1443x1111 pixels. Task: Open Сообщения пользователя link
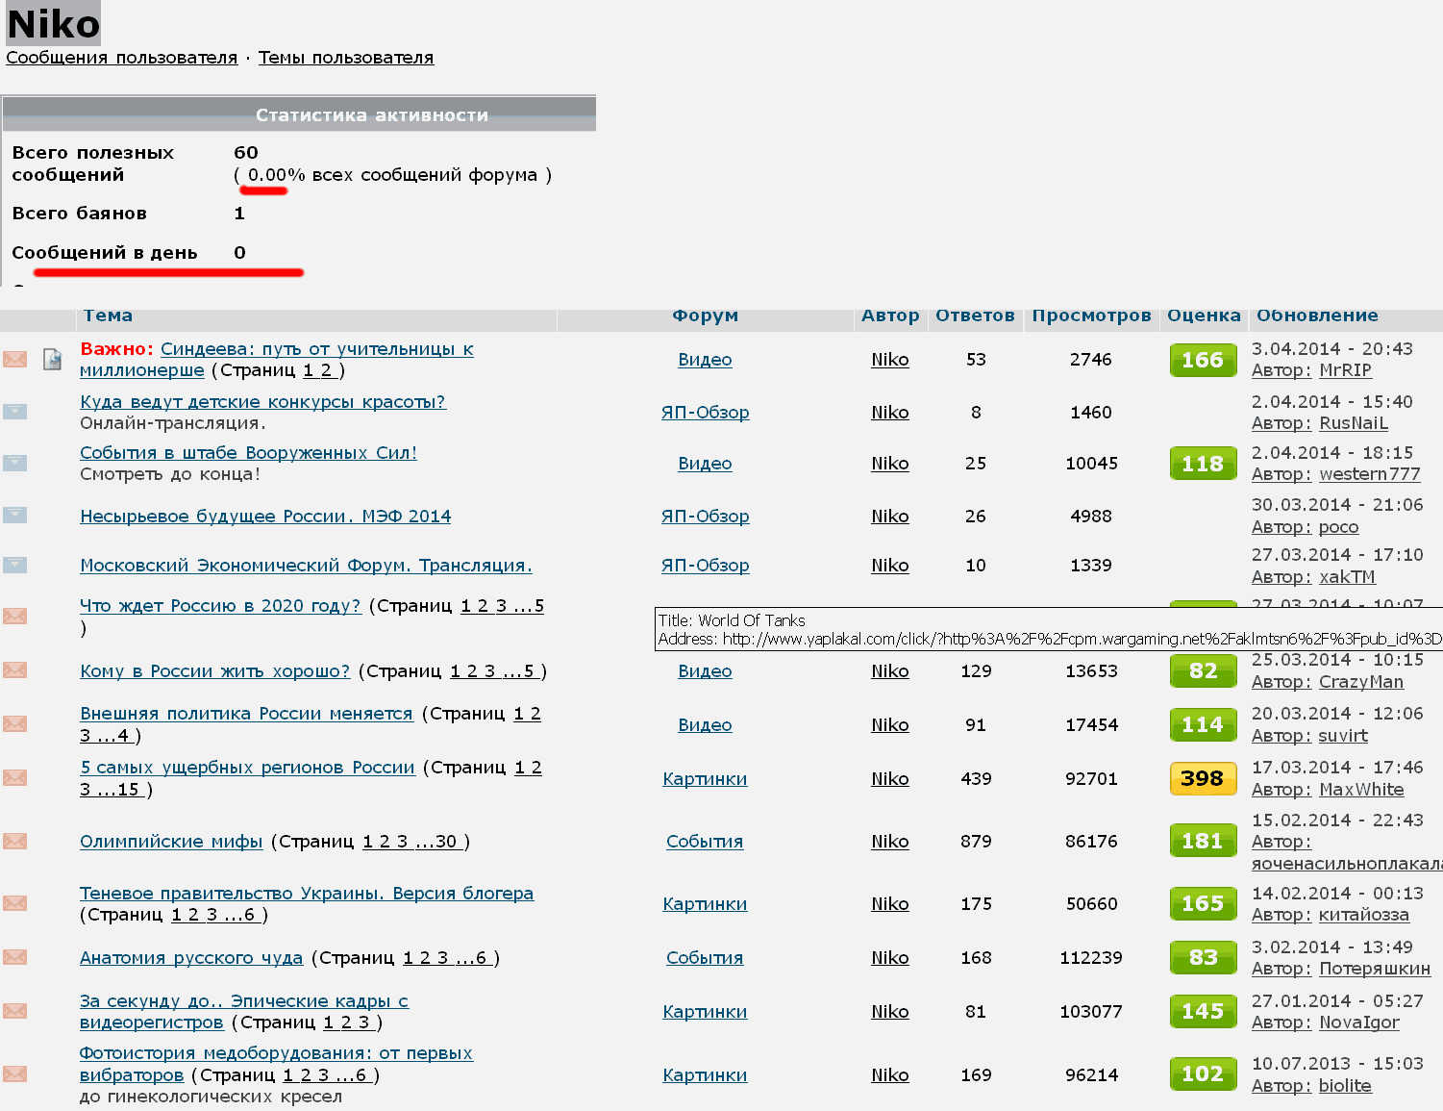[x=122, y=58]
